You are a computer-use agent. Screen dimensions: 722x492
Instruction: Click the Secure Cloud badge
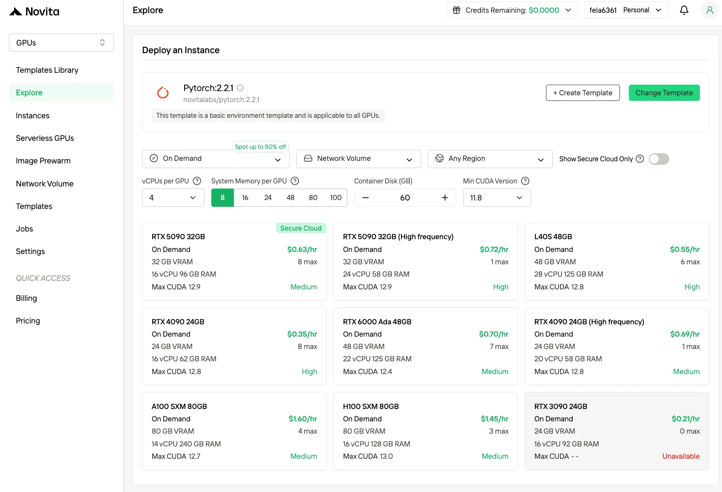click(301, 228)
